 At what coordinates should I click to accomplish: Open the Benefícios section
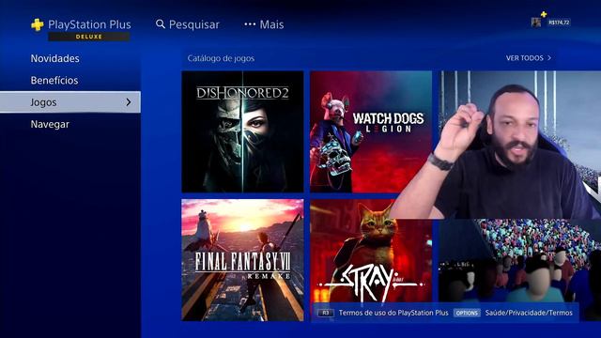[54, 80]
